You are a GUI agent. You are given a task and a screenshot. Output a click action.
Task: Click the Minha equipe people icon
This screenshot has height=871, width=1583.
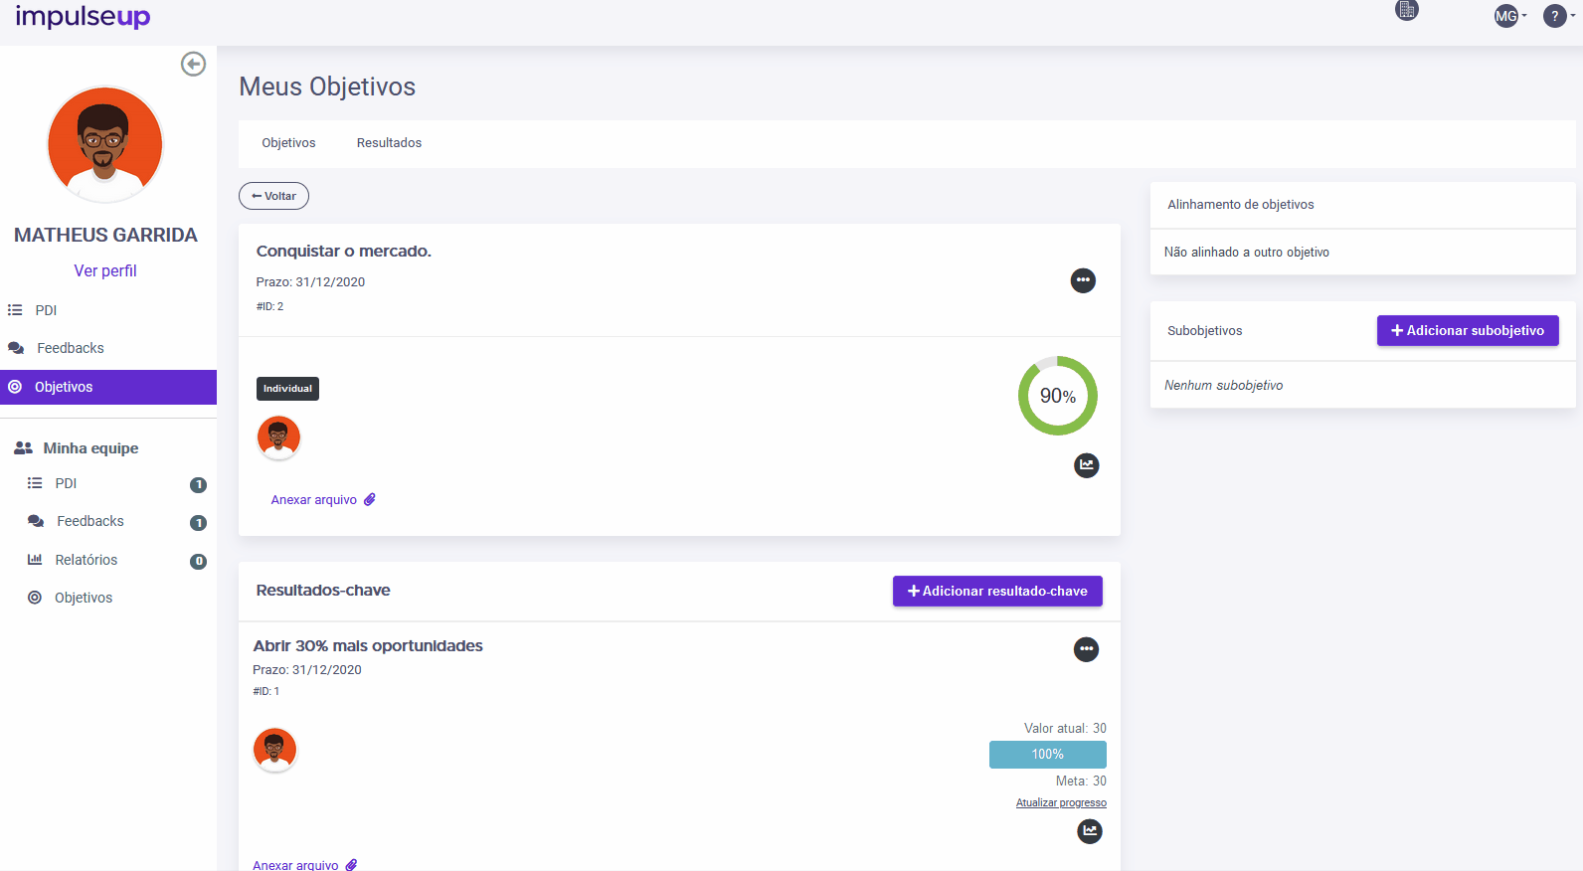[23, 448]
